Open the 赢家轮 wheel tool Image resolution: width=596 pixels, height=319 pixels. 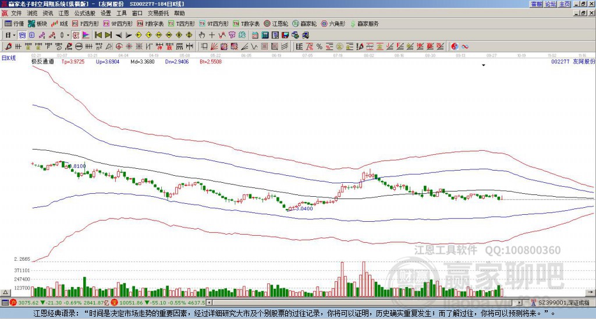[305, 23]
